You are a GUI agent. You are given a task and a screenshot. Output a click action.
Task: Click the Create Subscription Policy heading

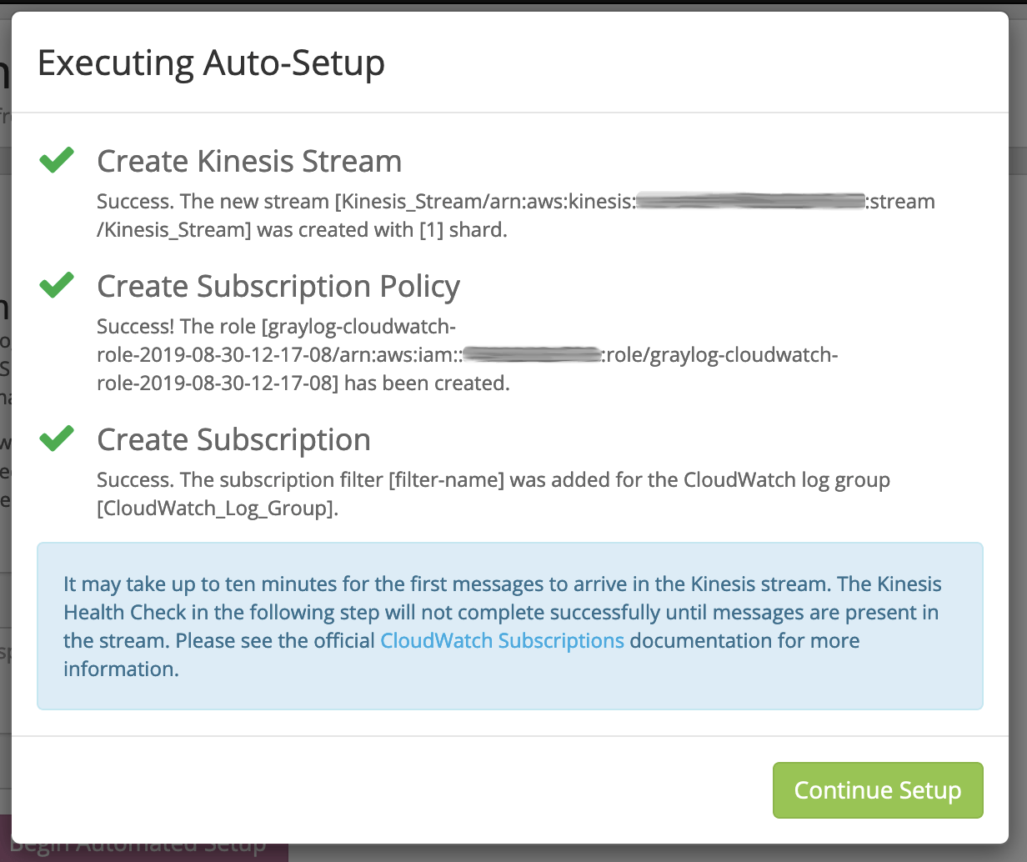click(278, 286)
